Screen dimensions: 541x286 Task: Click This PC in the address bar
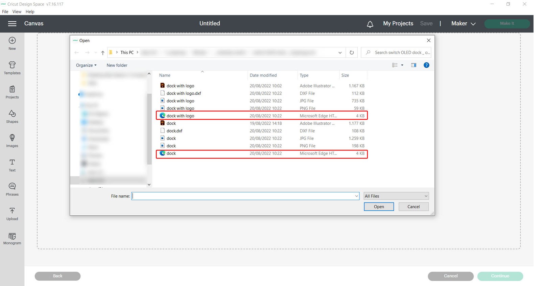point(127,52)
